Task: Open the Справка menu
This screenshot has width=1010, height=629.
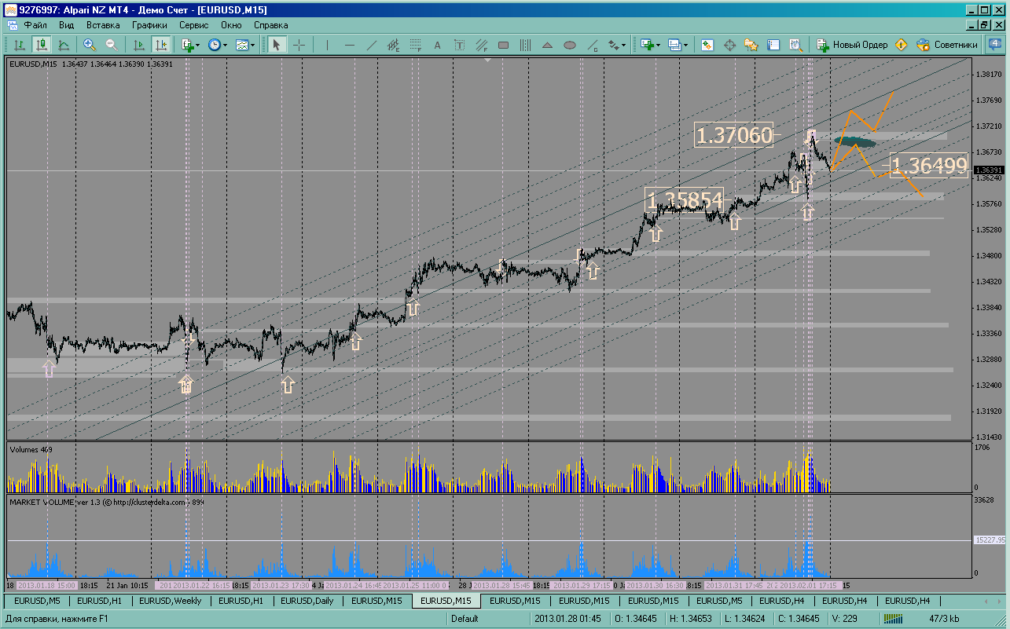Action: [271, 25]
